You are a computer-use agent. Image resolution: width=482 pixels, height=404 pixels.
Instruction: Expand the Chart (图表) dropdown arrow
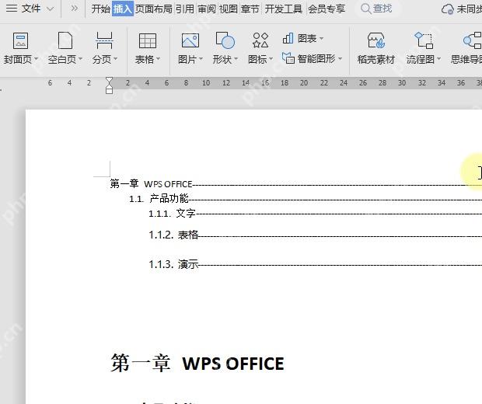click(x=322, y=39)
